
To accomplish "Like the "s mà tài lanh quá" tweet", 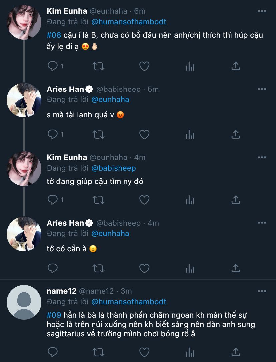I will coord(144,134).
